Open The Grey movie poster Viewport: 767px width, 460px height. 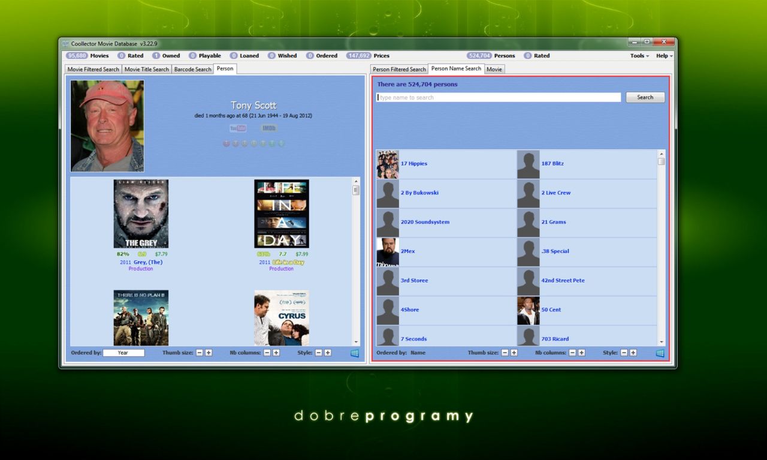141,214
